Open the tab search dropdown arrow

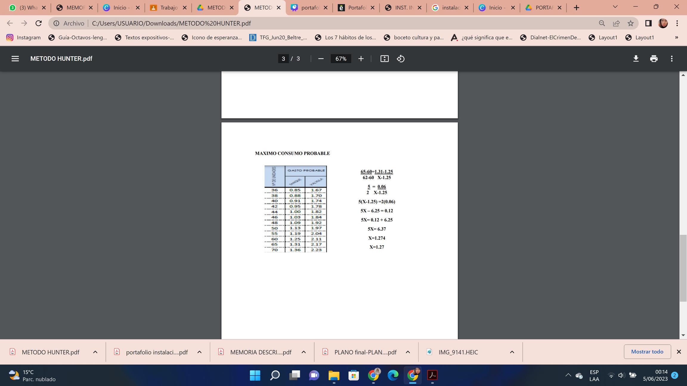(615, 7)
